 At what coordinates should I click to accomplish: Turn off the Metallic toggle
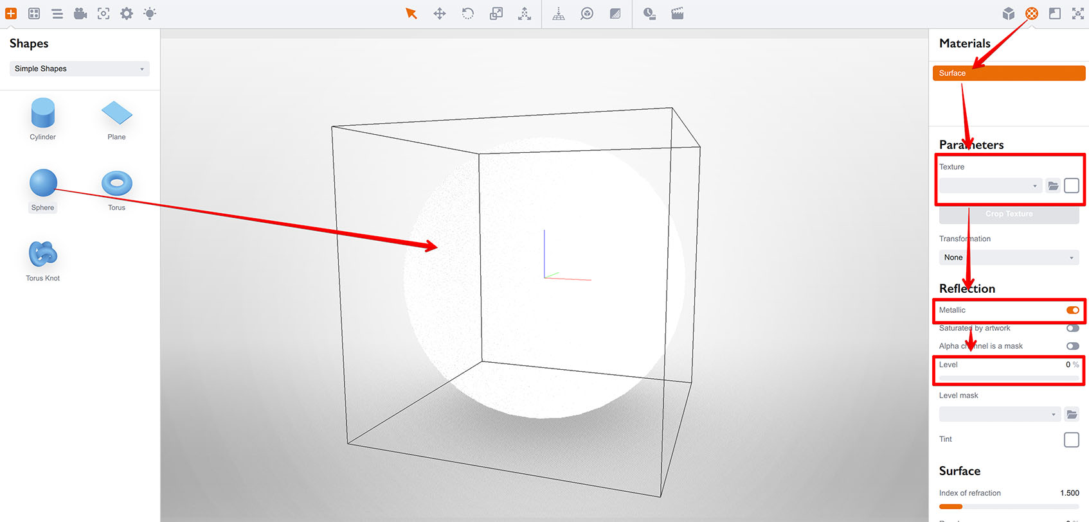[1072, 310]
